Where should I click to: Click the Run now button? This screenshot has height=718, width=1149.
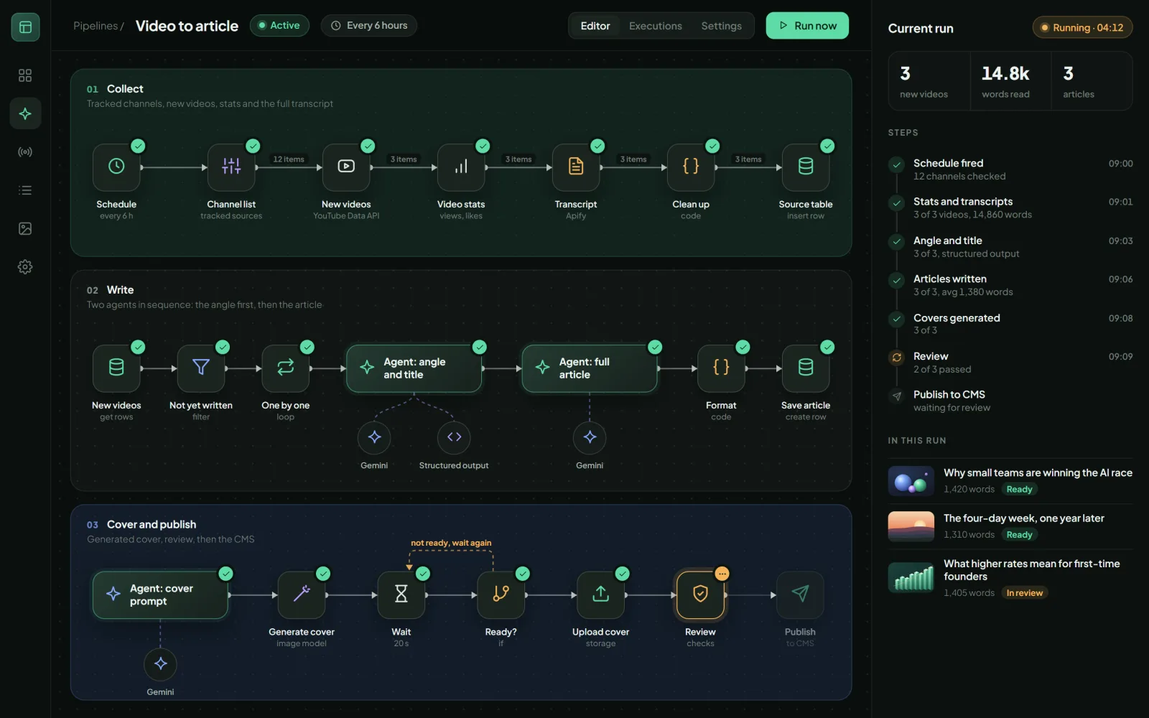tap(807, 26)
